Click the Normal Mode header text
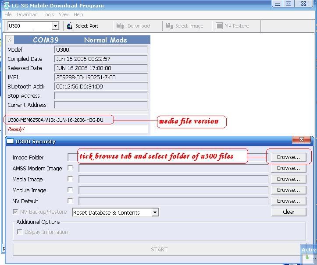Image resolution: width=317 pixels, height=265 pixels. point(106,40)
